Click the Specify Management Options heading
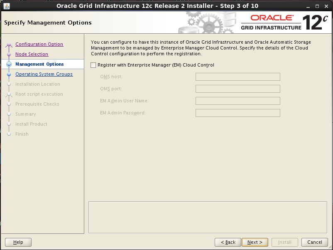 48,22
